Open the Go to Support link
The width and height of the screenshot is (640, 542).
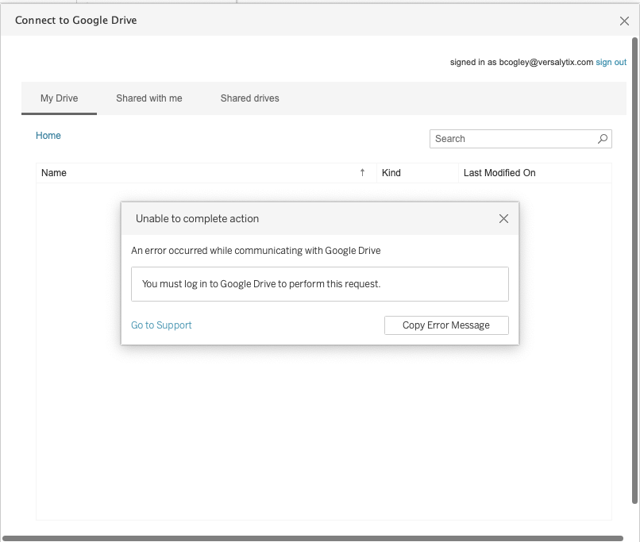click(x=161, y=325)
